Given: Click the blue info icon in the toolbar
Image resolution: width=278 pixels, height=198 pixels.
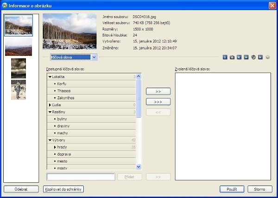Looking at the screenshot, I should [225, 57].
